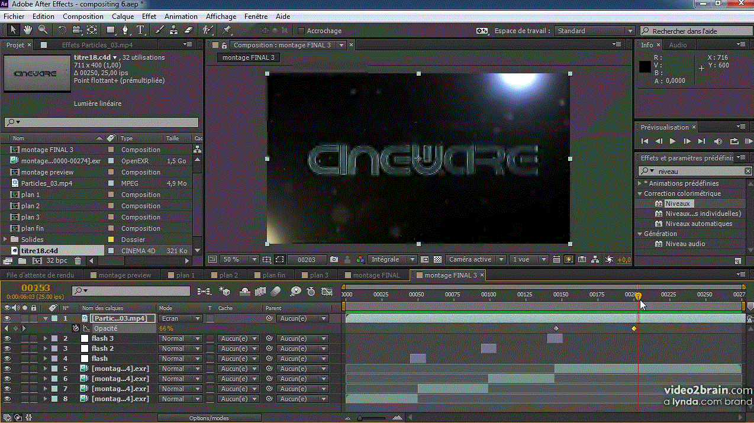Click the trash icon in Project panel
Screen dimensions: 754x423
pos(78,260)
